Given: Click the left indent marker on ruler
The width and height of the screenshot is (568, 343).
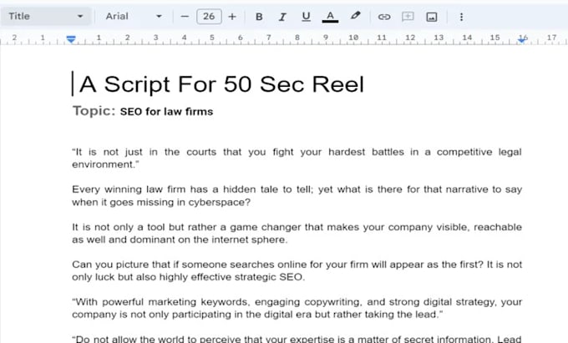Looking at the screenshot, I should (x=72, y=38).
